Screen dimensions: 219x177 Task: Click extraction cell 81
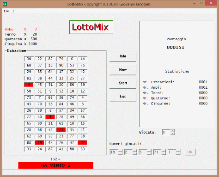[29, 78]
